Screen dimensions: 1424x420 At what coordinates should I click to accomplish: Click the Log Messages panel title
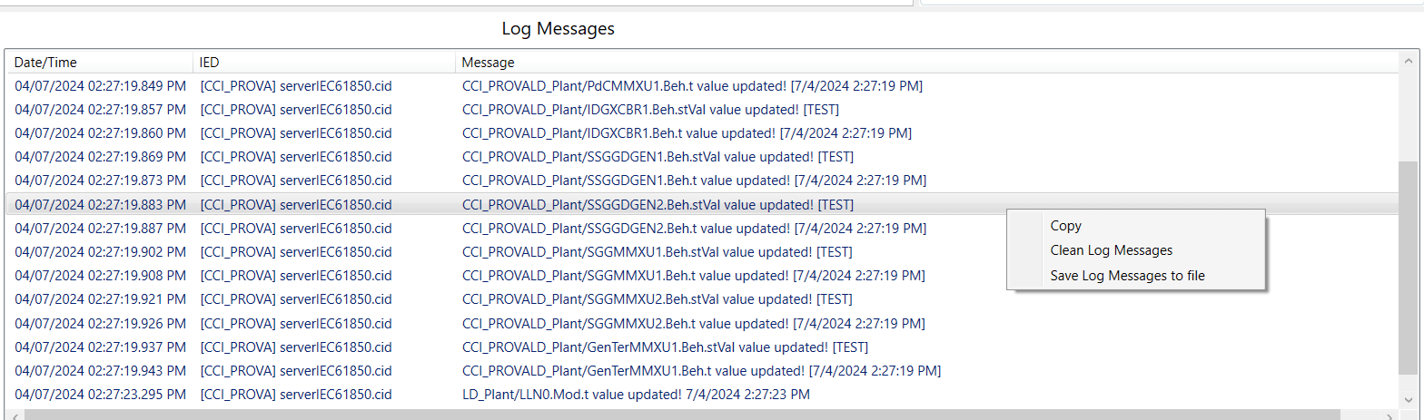point(559,28)
